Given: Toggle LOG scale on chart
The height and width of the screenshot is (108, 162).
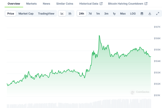Looking at the screenshot, I should tap(133, 13).
